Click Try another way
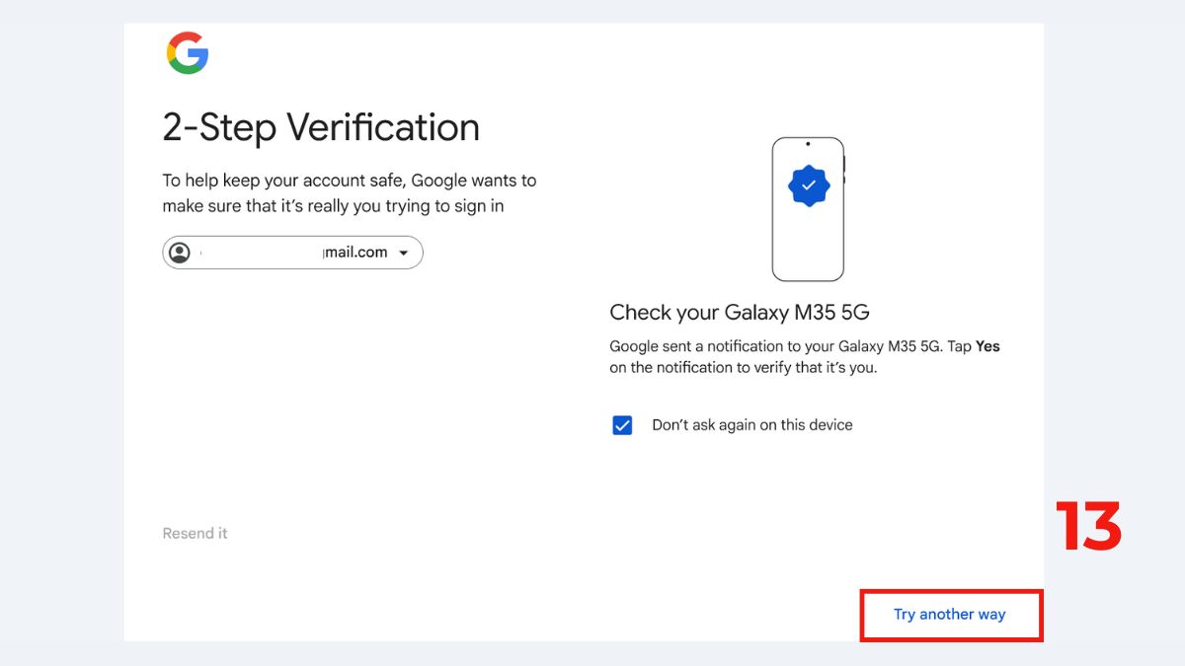The height and width of the screenshot is (666, 1185). 950,614
